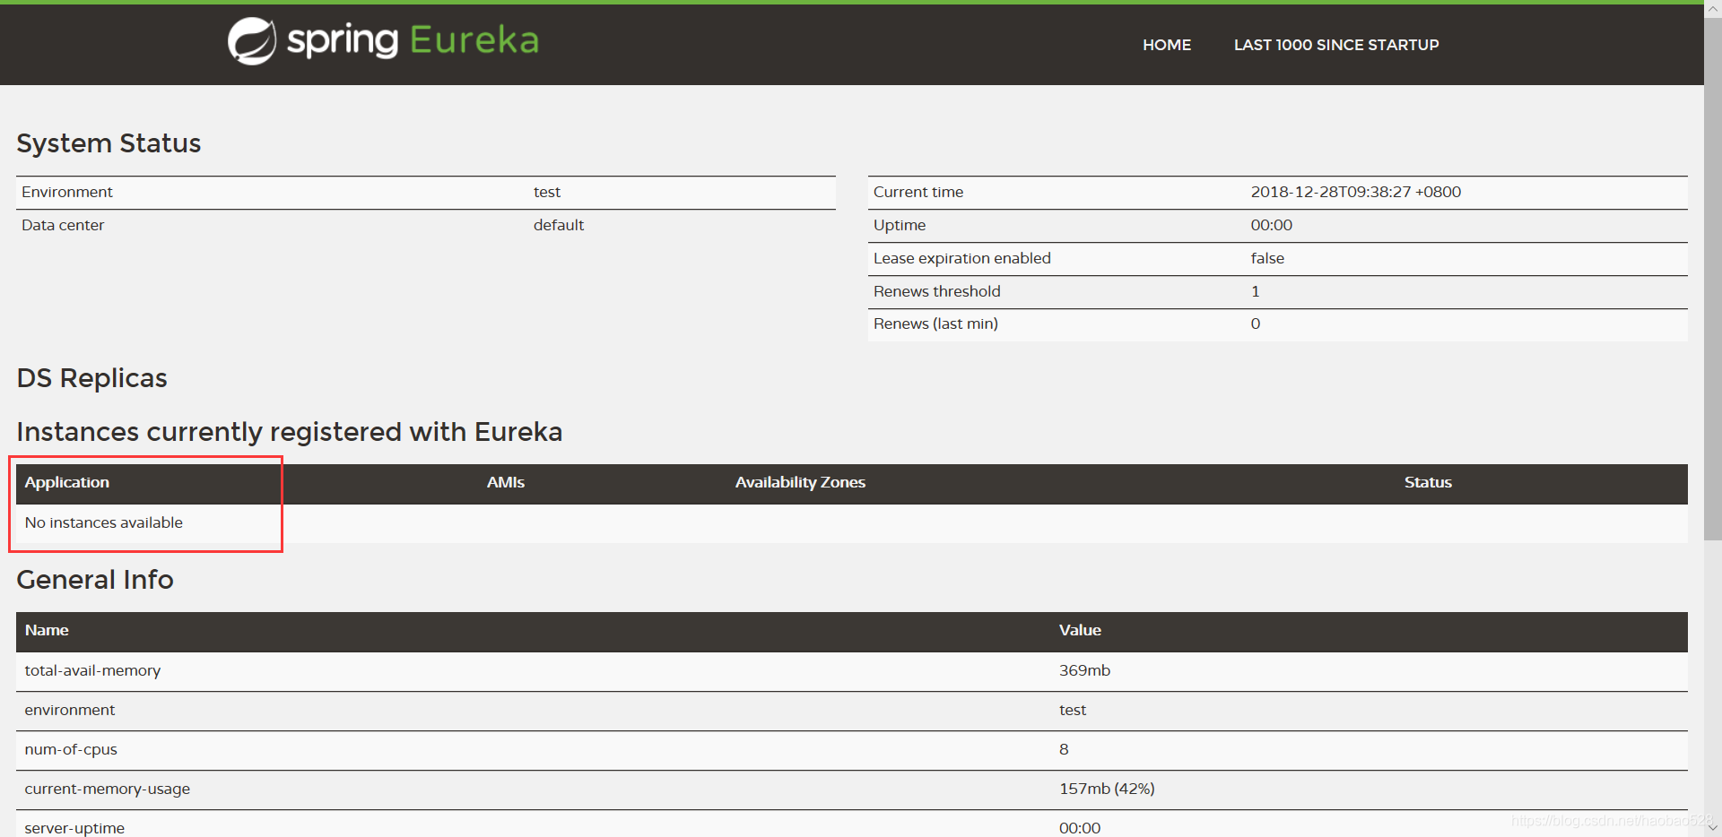
Task: Select the 369mb memory value
Action: tap(1084, 670)
